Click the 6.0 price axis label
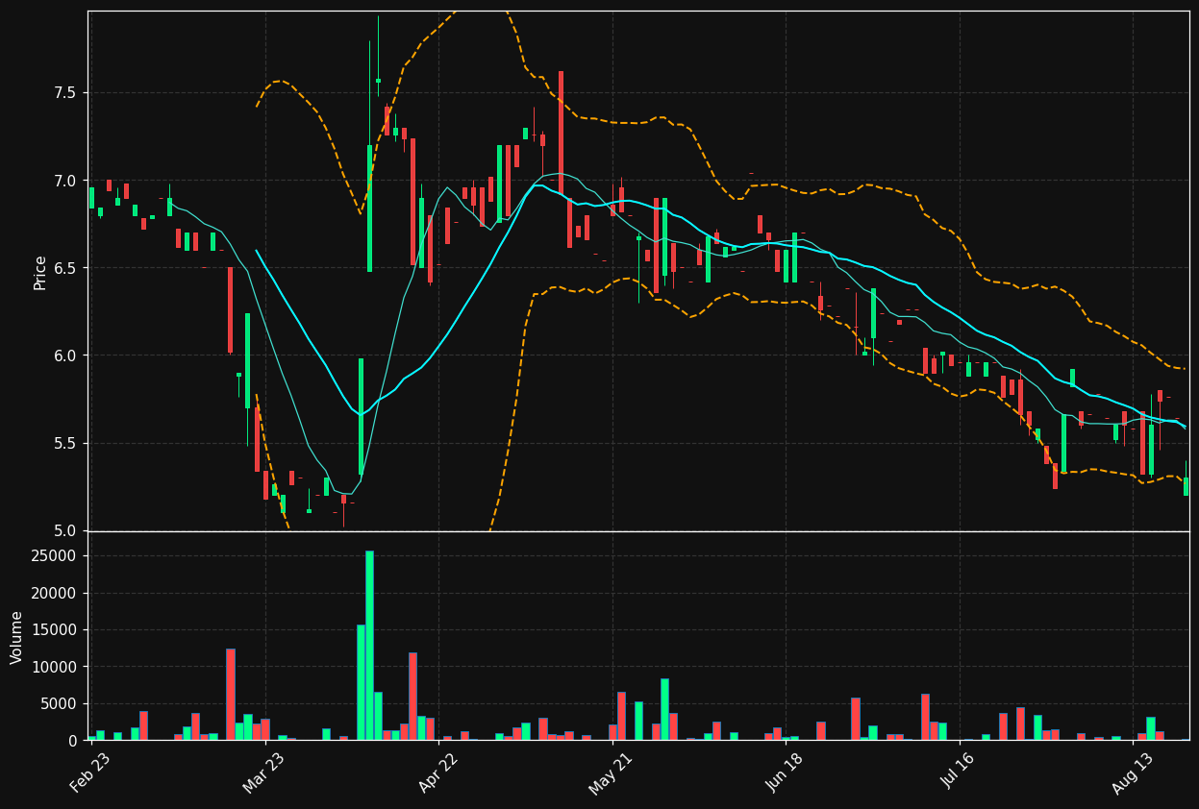This screenshot has width=1199, height=809. (66, 355)
